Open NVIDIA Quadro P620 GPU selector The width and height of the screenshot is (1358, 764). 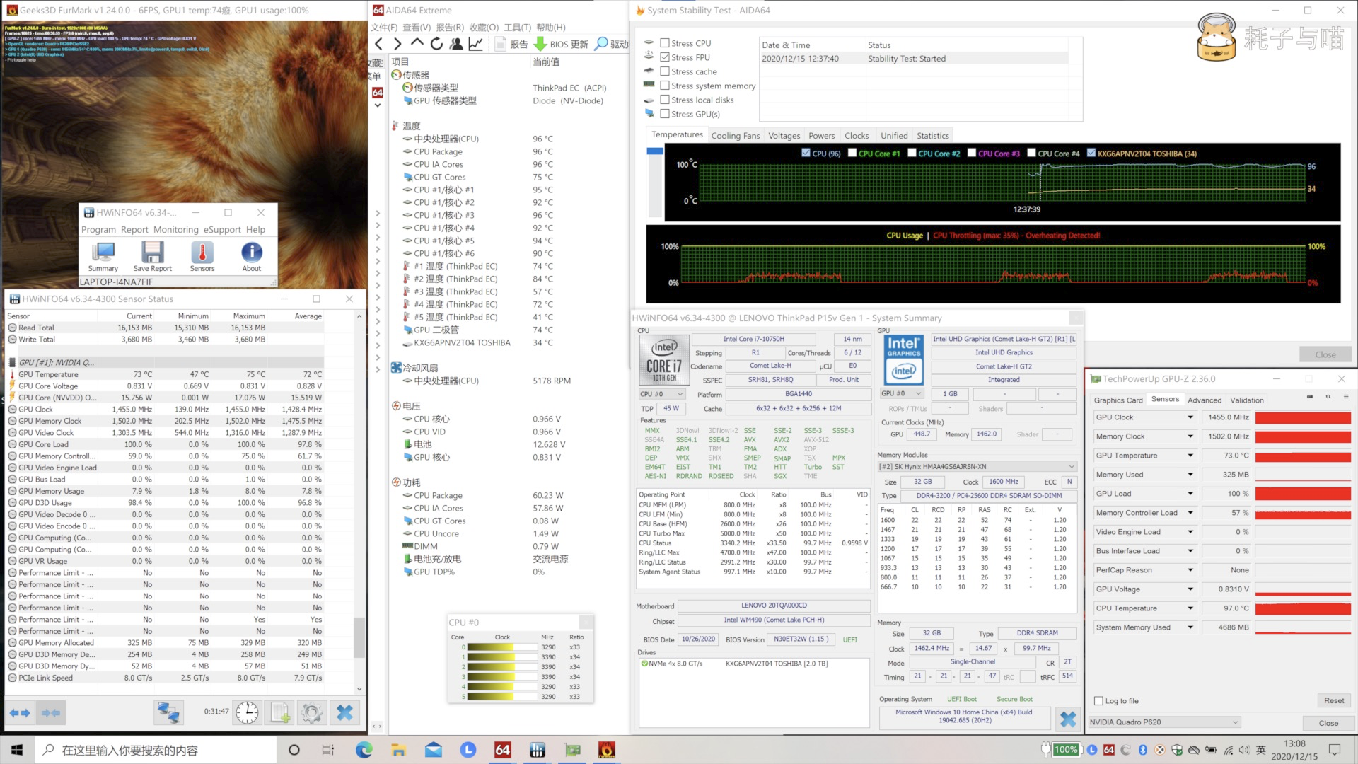point(1165,722)
